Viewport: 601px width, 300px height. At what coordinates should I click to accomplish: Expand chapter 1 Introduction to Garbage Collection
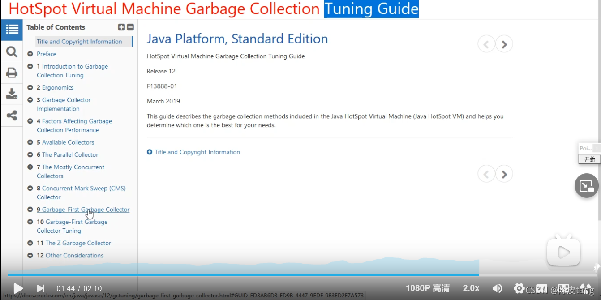tap(30, 66)
